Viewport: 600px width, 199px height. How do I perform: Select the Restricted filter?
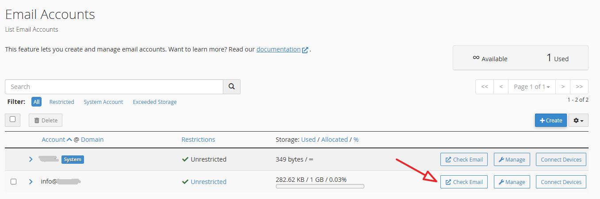click(x=61, y=102)
